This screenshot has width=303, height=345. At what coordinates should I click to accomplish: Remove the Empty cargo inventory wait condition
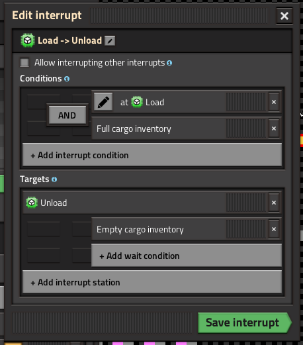[x=274, y=229]
